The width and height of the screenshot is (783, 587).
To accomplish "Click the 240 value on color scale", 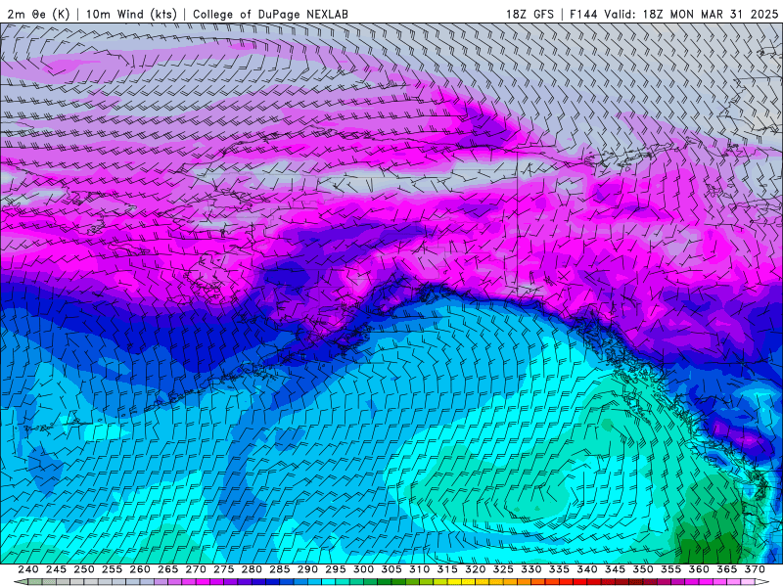I will pyautogui.click(x=28, y=569).
